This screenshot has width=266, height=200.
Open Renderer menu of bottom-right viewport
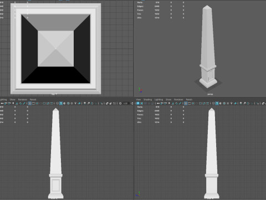pyautogui.click(x=178, y=99)
